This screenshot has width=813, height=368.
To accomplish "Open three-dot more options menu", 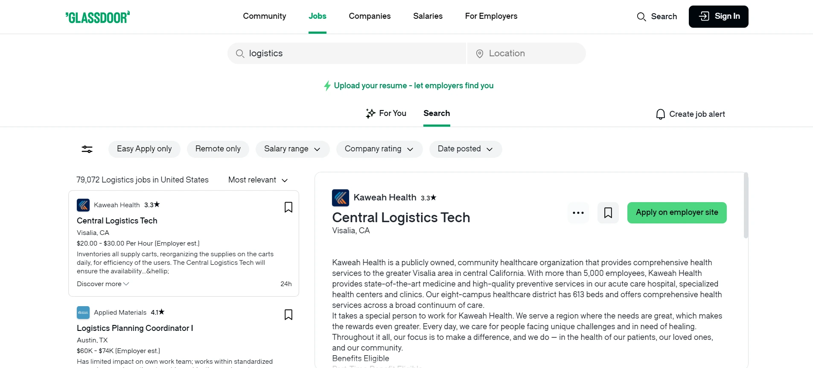I will click(578, 213).
